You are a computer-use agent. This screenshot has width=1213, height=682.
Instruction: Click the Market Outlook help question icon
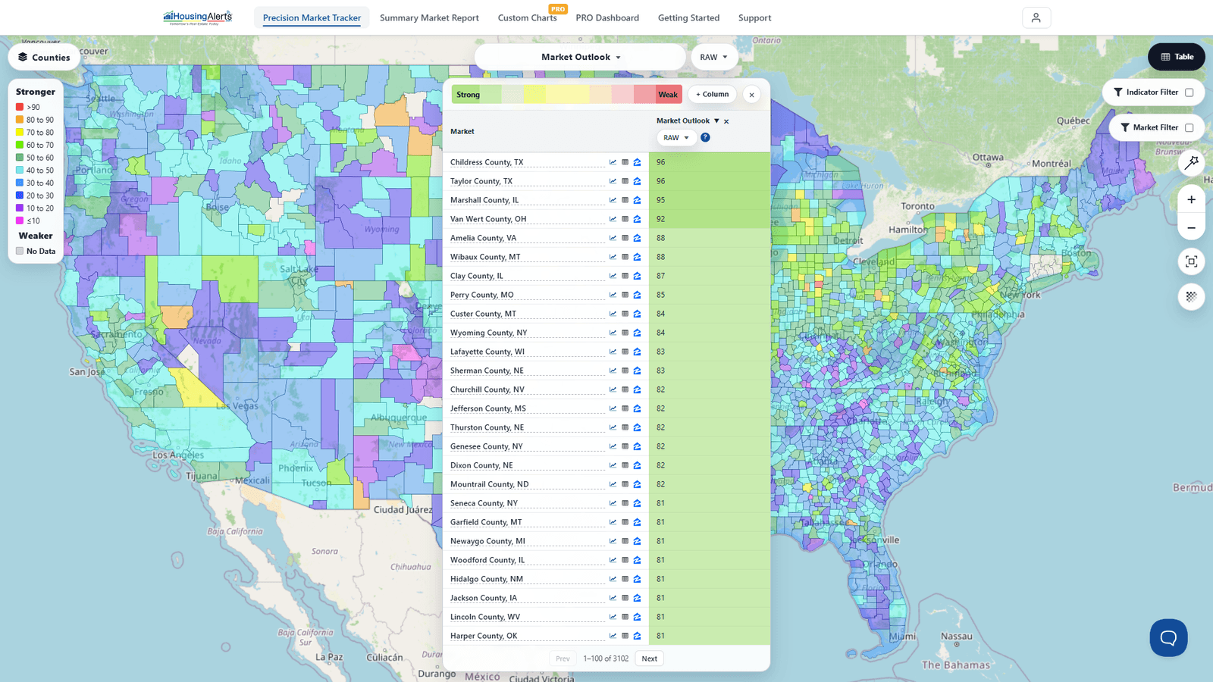pyautogui.click(x=705, y=137)
